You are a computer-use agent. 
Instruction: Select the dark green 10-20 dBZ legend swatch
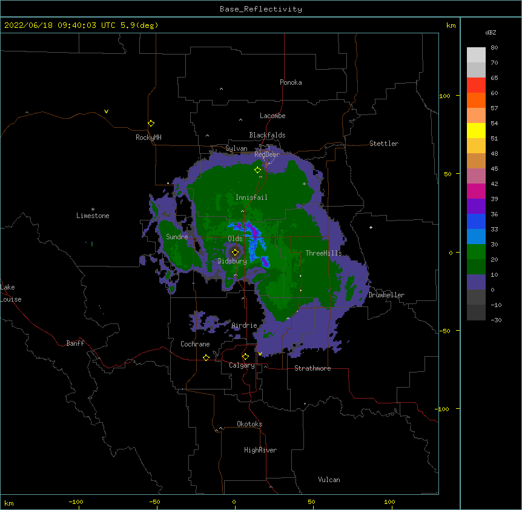coord(476,267)
